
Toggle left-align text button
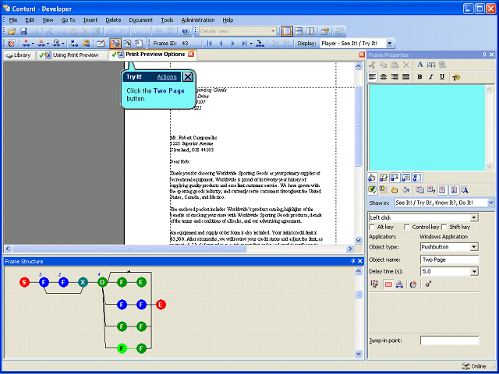click(373, 77)
